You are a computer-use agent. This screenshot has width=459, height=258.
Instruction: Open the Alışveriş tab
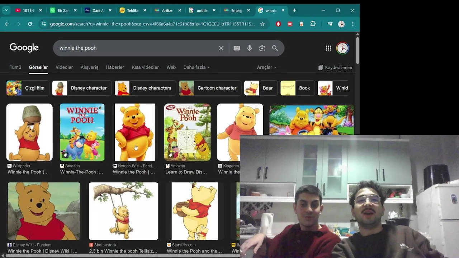(89, 67)
